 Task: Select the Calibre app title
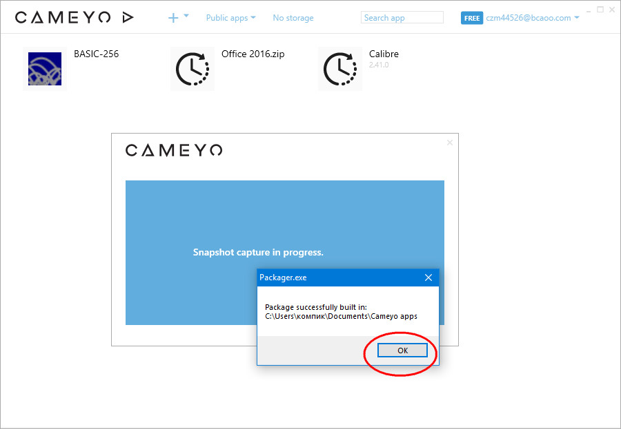(x=384, y=54)
